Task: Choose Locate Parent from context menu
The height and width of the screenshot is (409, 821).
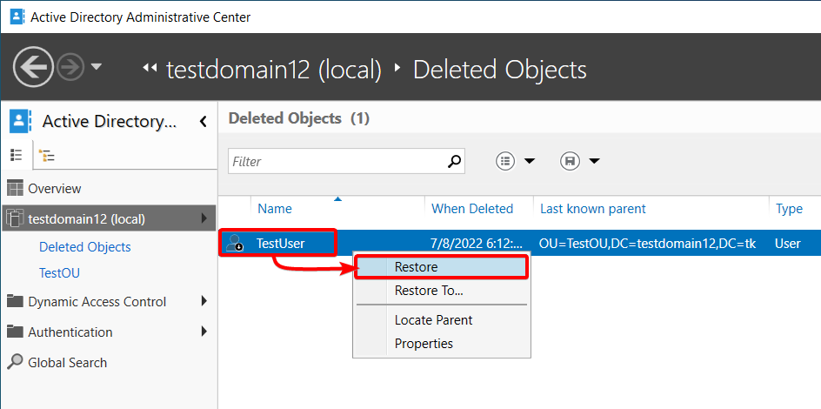Action: [x=442, y=320]
